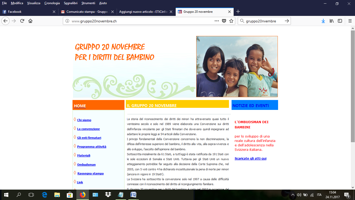Screen dimensions: 355x200
Task: Close the Gruppo 20 novembre tab
Action: coord(229,12)
